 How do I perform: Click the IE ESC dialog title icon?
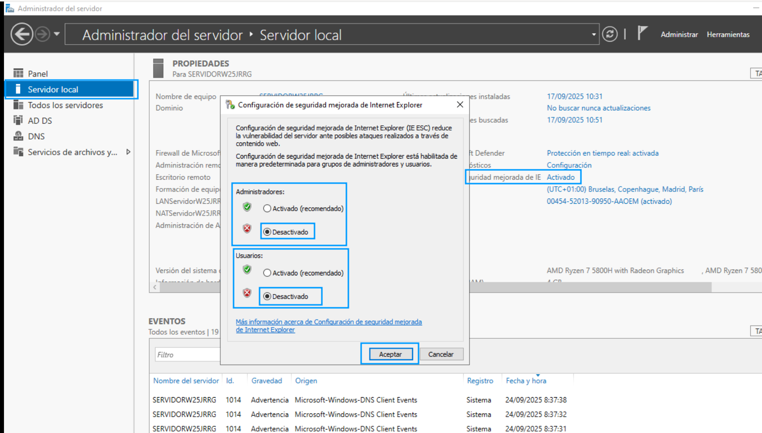pos(230,105)
